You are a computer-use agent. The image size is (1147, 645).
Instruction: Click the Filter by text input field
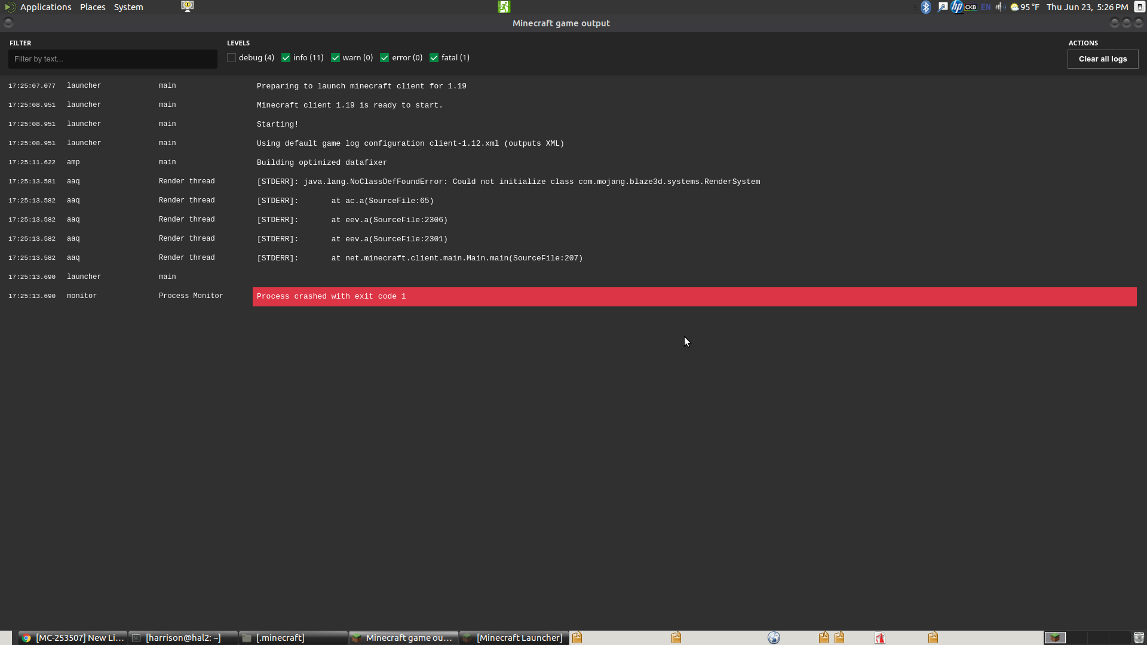point(113,59)
